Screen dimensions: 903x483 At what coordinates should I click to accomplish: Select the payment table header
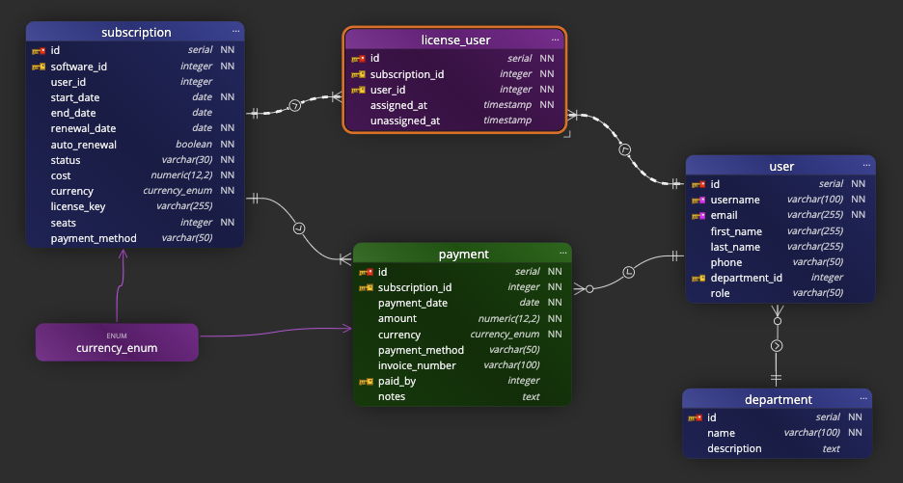coord(463,255)
